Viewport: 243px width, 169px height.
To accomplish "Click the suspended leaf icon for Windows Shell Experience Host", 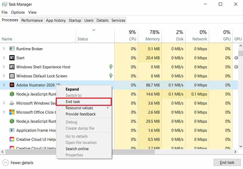I will [x=111, y=67].
